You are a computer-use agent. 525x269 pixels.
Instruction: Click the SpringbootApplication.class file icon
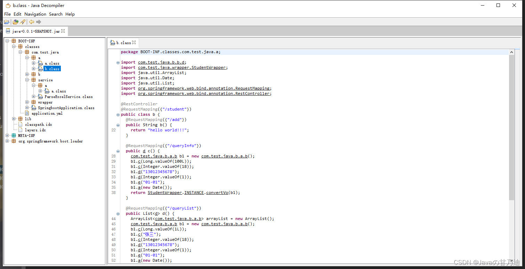[x=34, y=108]
